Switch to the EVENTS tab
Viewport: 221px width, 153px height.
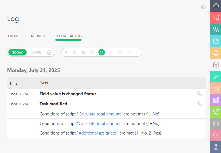[14, 36]
